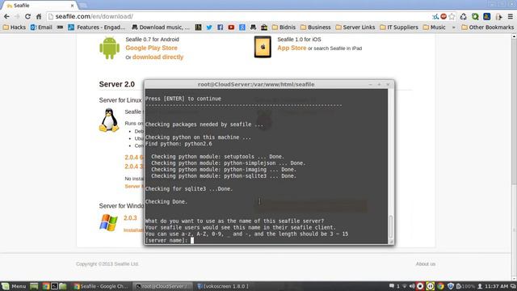This screenshot has width=517, height=291.
Task: Click the download directly link for Android
Action: point(158,57)
